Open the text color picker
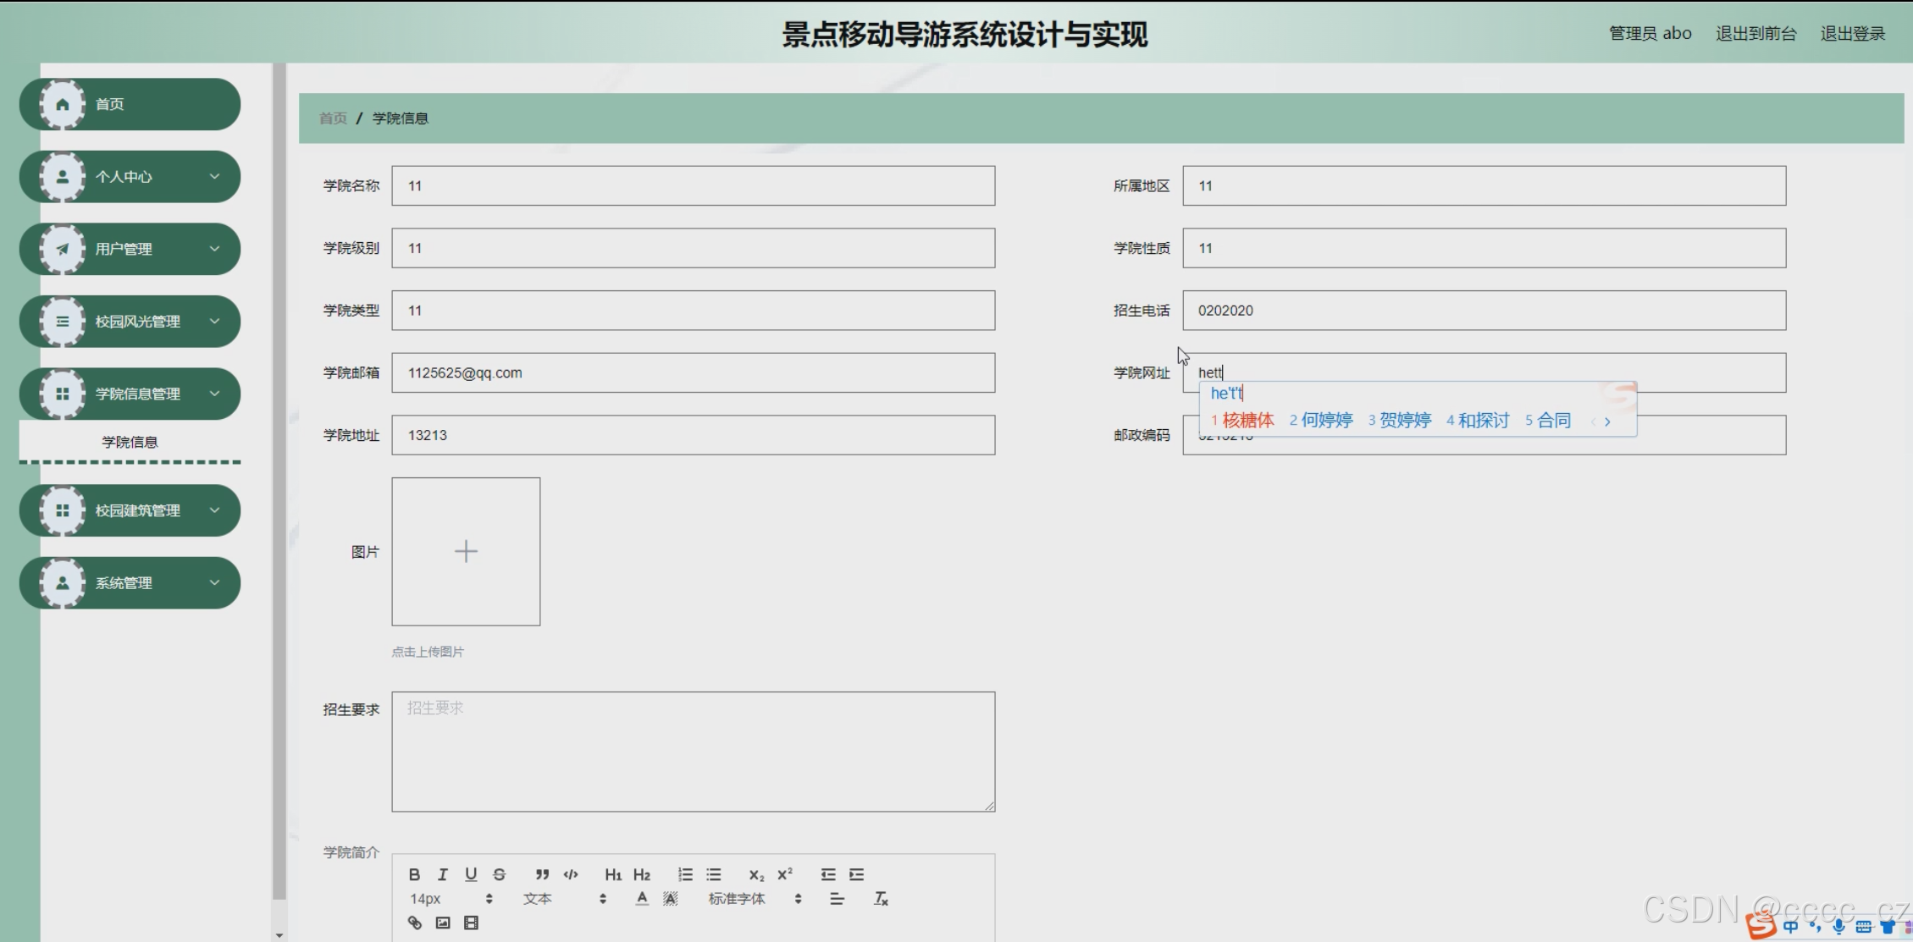The height and width of the screenshot is (942, 1913). [642, 899]
